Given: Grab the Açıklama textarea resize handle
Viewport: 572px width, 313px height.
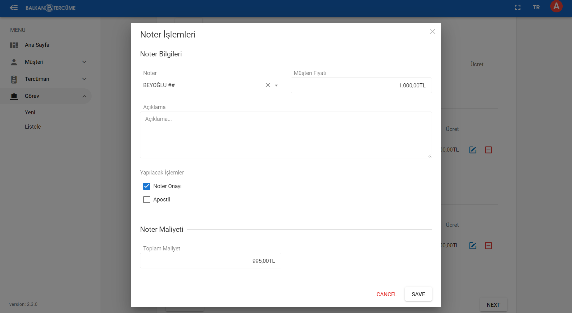Looking at the screenshot, I should [429, 156].
